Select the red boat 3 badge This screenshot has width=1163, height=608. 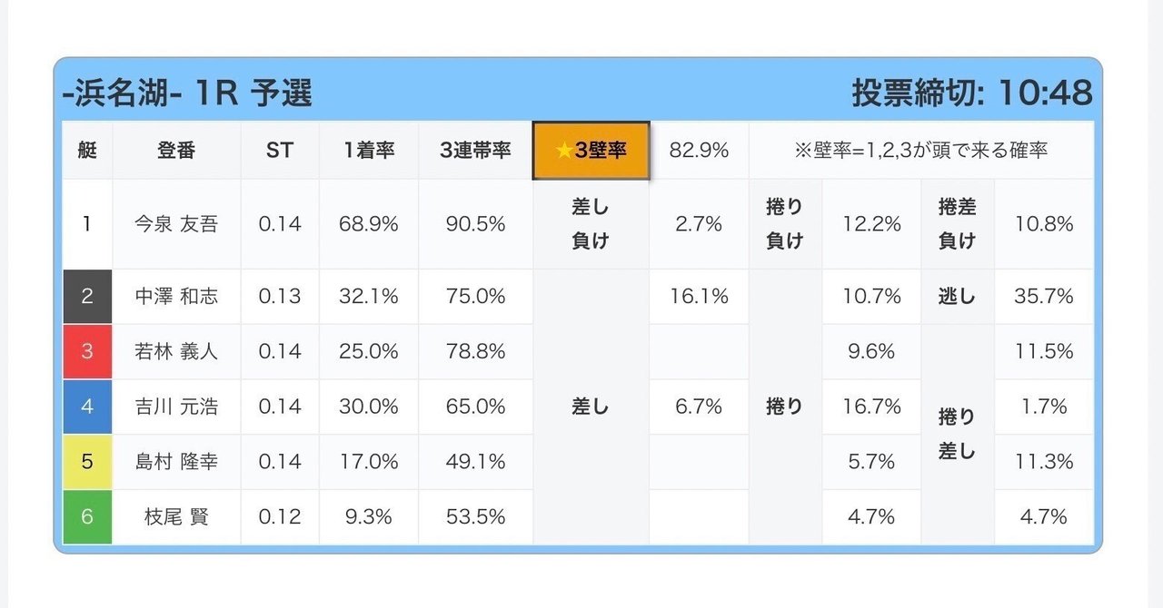[x=87, y=351]
